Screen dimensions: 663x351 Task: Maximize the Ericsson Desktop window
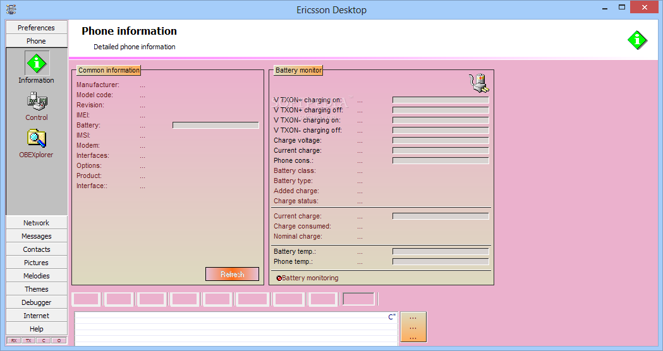coord(622,7)
